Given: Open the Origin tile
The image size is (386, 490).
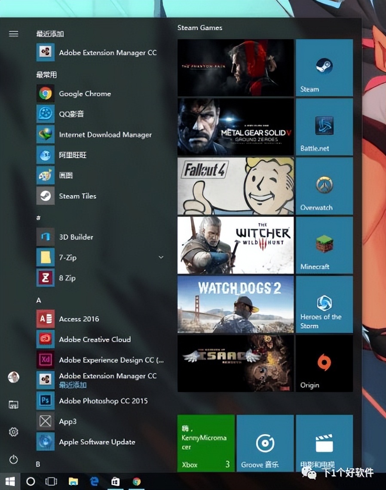Looking at the screenshot, I should 324,364.
